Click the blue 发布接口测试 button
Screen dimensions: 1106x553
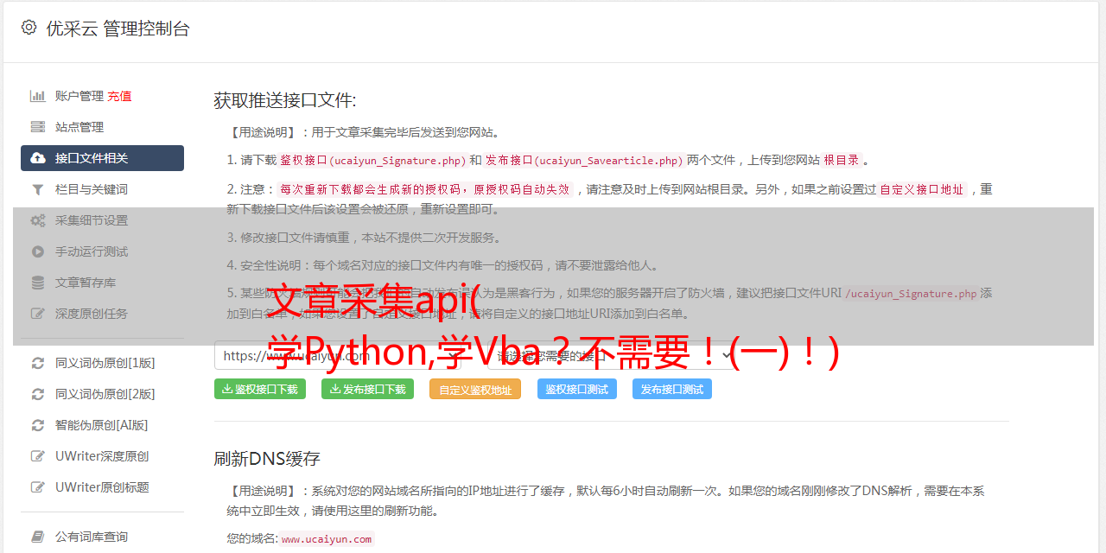coord(672,389)
